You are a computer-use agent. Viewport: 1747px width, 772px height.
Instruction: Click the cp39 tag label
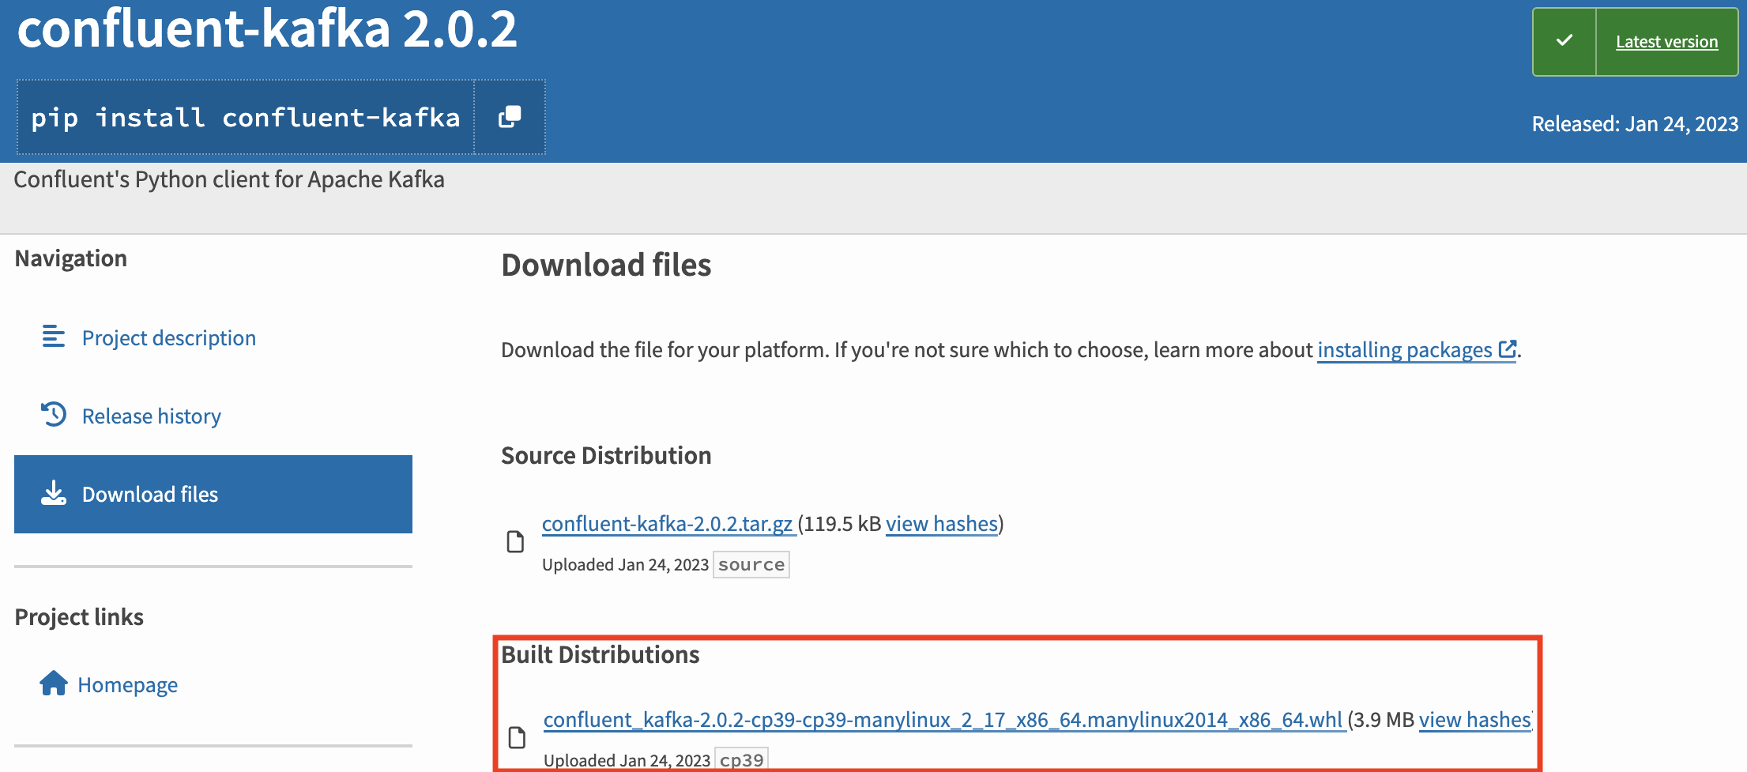(x=741, y=759)
